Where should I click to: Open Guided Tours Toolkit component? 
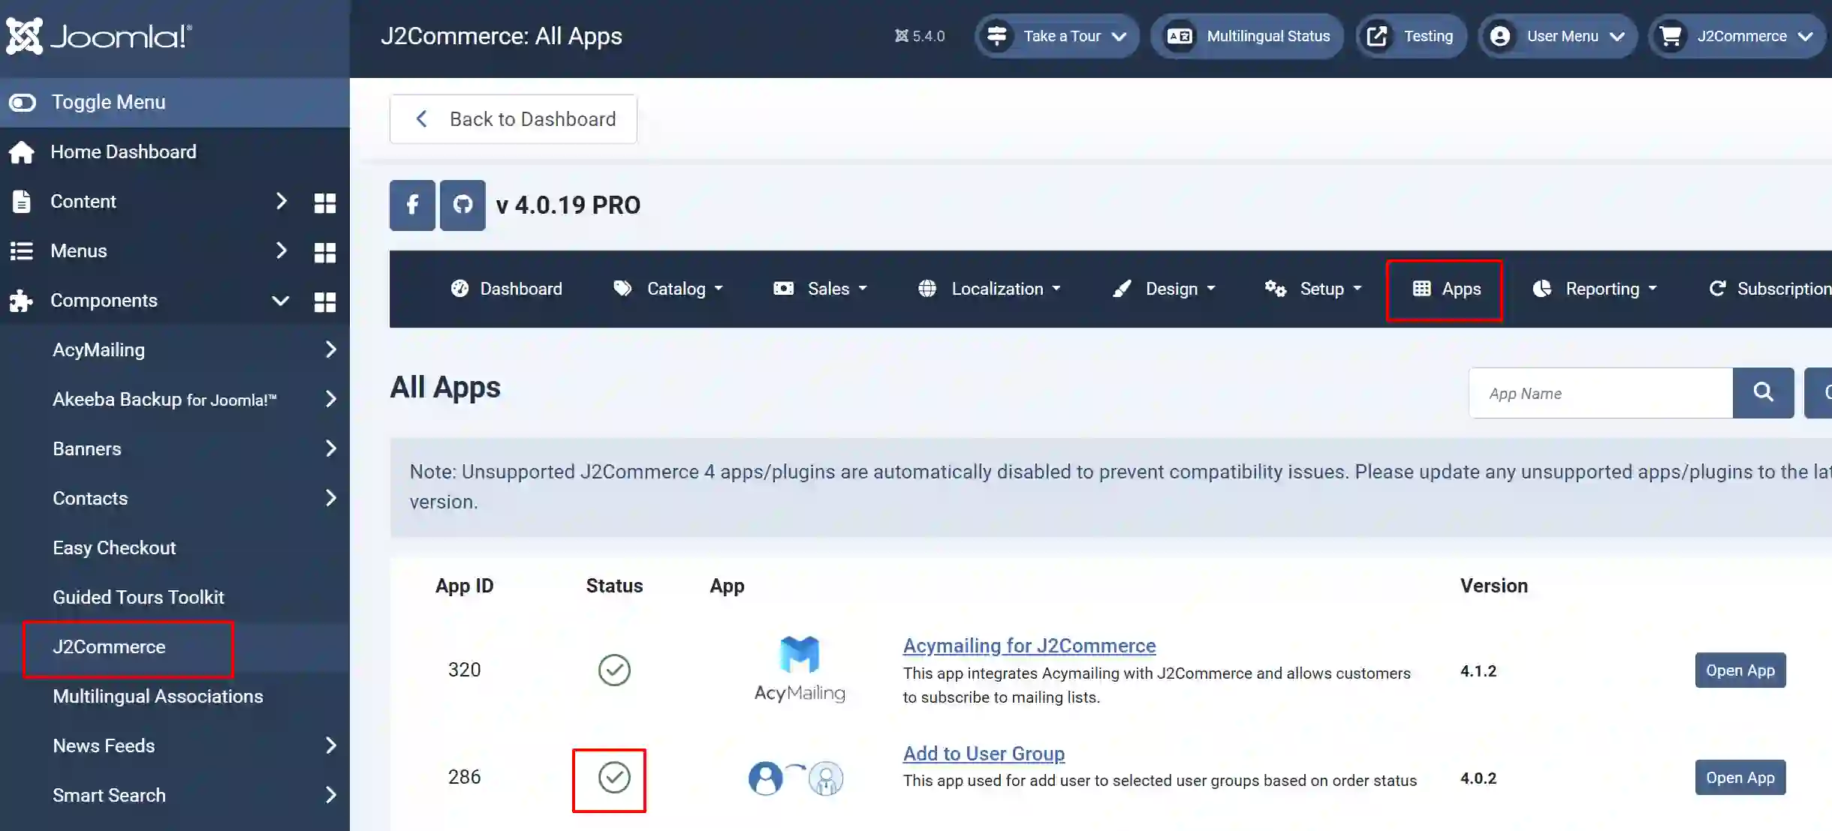pyautogui.click(x=138, y=597)
